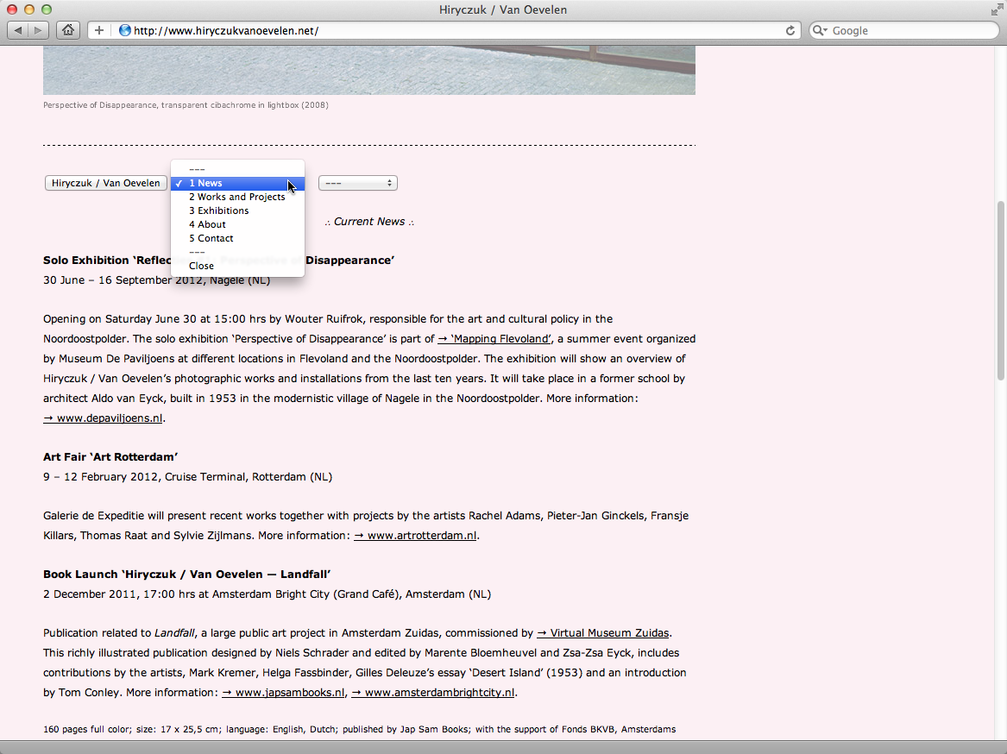This screenshot has height=754, width=1007.
Task: Click the browser Forward arrow button
Action: [x=39, y=30]
